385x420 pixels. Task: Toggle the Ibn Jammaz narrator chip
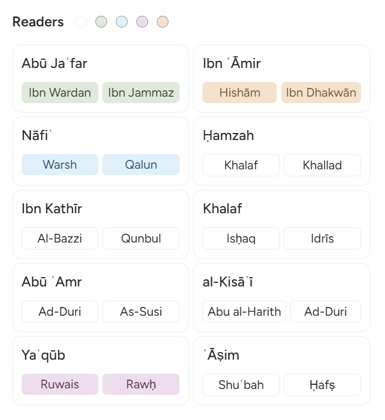[x=141, y=93]
